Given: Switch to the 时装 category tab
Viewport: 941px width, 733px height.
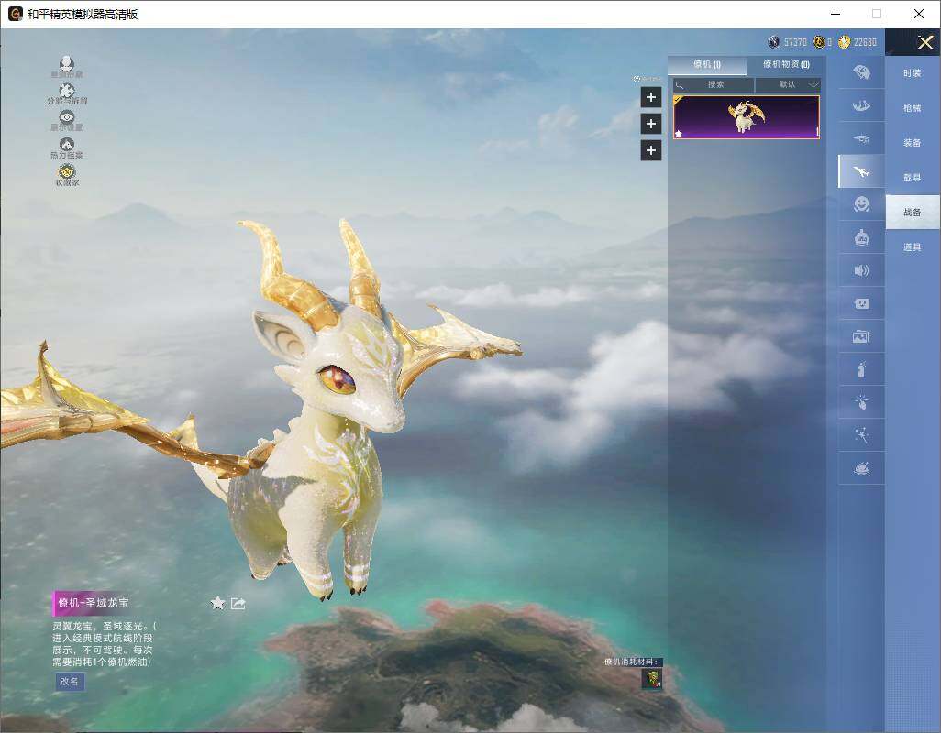Looking at the screenshot, I should pos(912,73).
